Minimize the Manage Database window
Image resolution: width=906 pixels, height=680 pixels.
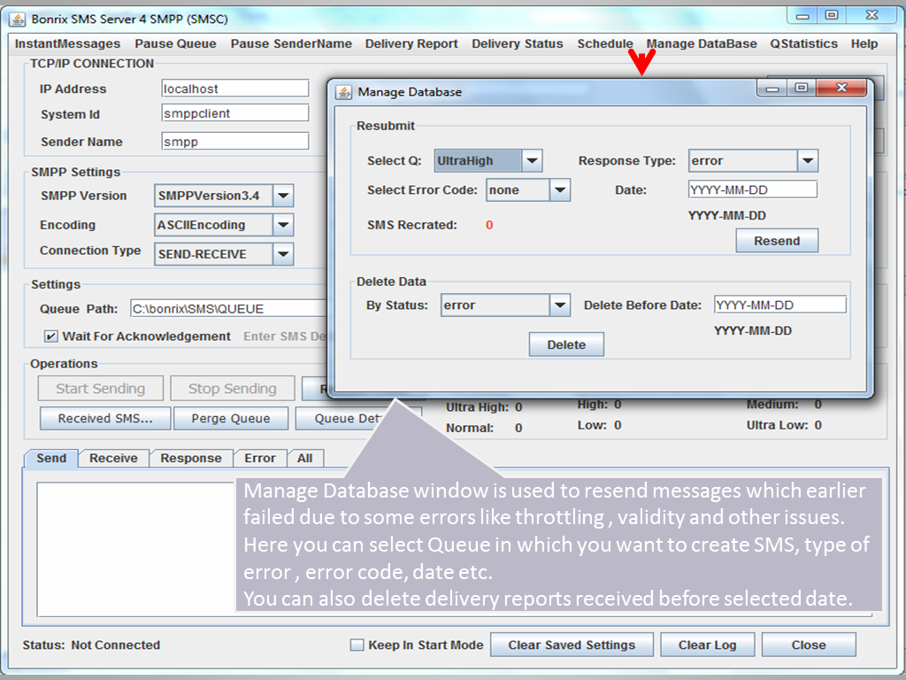[x=772, y=88]
